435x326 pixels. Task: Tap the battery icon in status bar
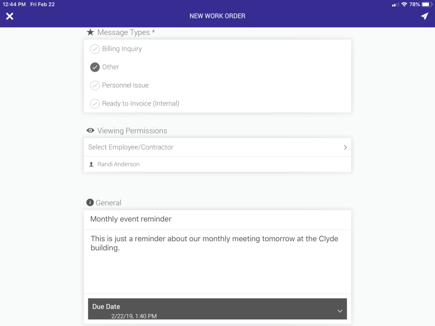click(427, 4)
